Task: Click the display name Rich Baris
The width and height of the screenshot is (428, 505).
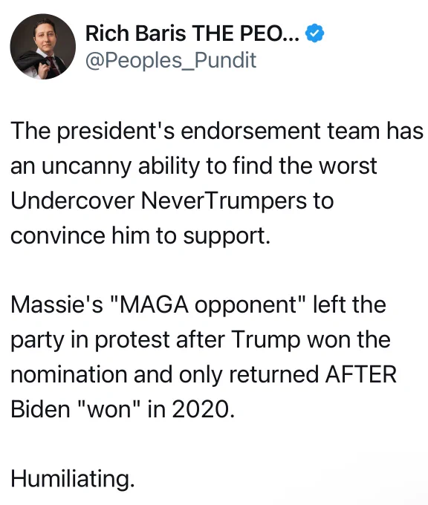Action: point(136,33)
